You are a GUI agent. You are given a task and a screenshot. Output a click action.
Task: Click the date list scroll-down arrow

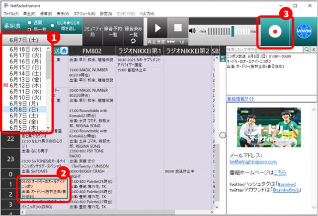48,128
